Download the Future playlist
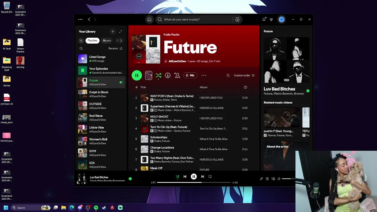The height and width of the screenshot is (212, 377). tap(168, 75)
